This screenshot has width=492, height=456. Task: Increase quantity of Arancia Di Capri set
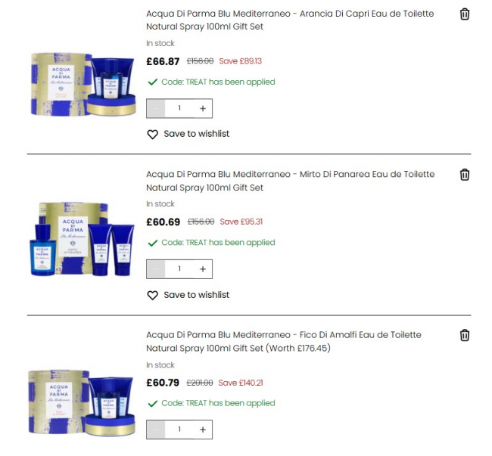pyautogui.click(x=203, y=108)
